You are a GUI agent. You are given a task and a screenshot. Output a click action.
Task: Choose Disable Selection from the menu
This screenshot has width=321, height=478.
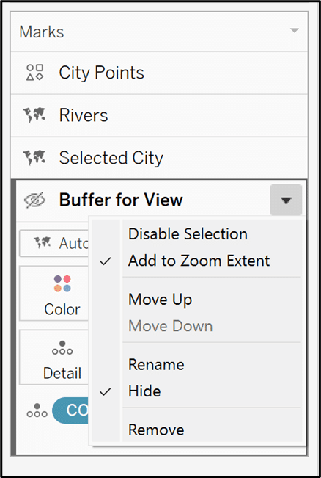(188, 234)
